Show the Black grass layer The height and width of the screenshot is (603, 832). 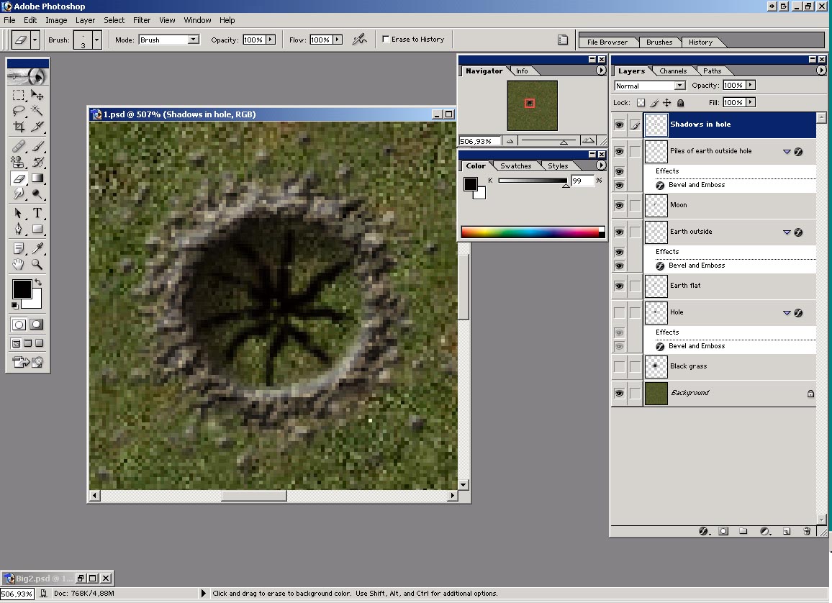click(x=619, y=366)
